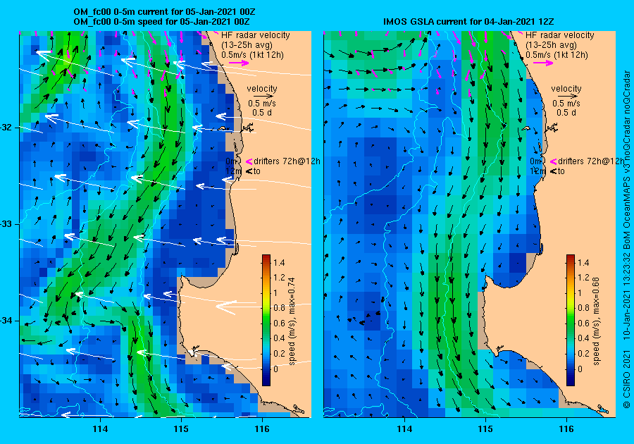Click the magenta HF radar legend arrow, left map
Image resolution: width=634 pixels, height=444 pixels.
(239, 63)
